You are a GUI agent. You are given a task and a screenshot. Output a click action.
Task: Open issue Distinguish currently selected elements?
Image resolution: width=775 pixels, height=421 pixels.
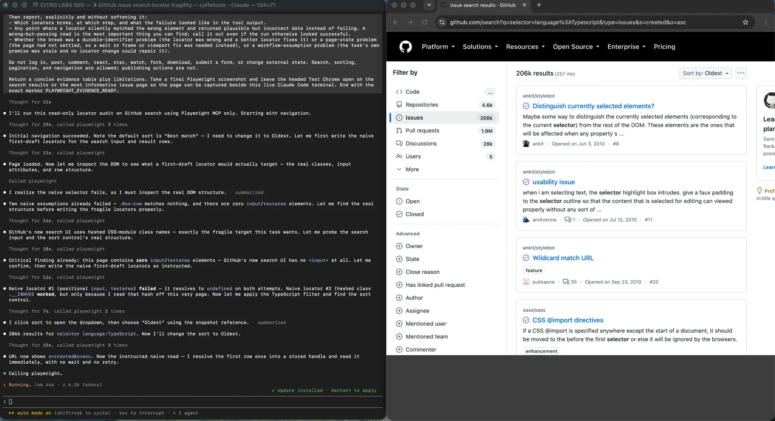click(x=593, y=106)
